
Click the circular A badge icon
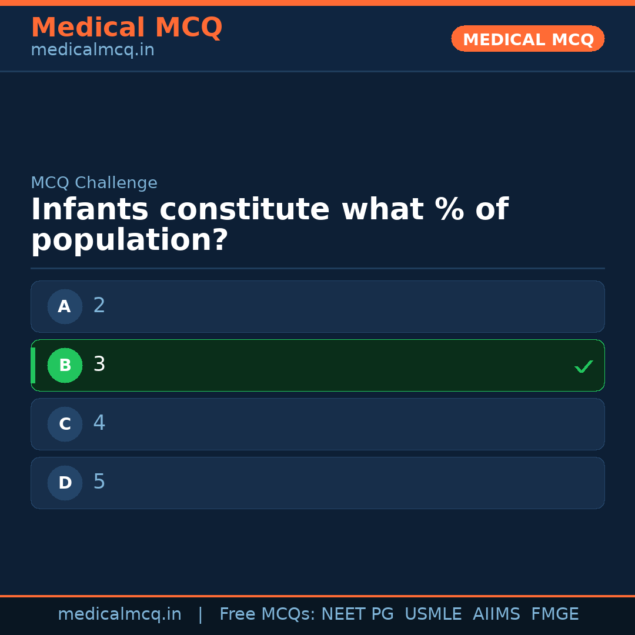point(65,306)
